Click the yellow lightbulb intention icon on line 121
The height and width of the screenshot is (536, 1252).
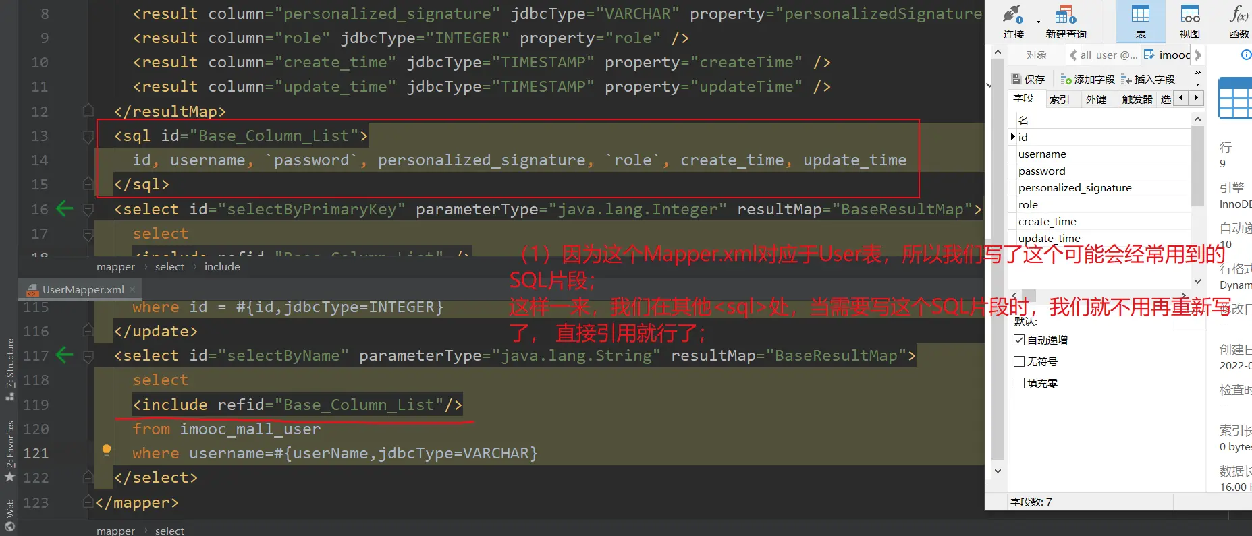[107, 450]
